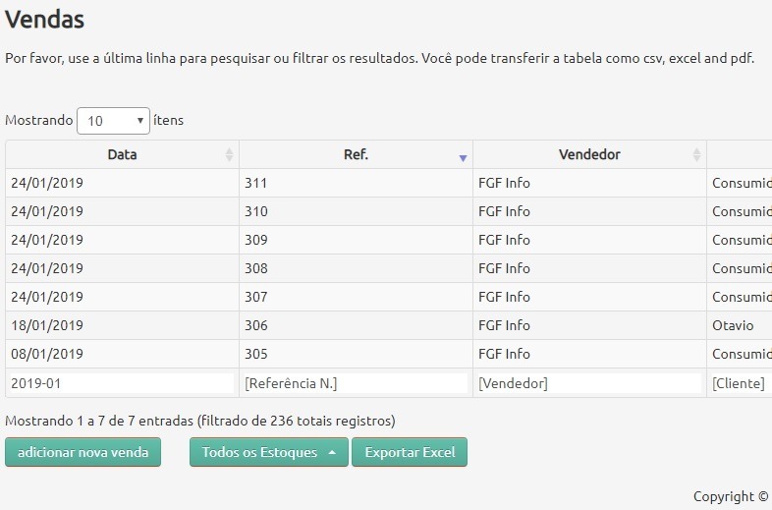Click sort arrows icon in Vendedor column
The image size is (772, 510).
[x=696, y=155]
